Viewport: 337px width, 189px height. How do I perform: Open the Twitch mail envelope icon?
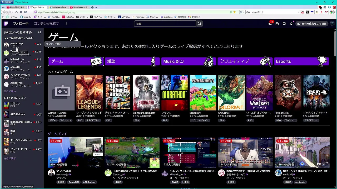[277, 24]
